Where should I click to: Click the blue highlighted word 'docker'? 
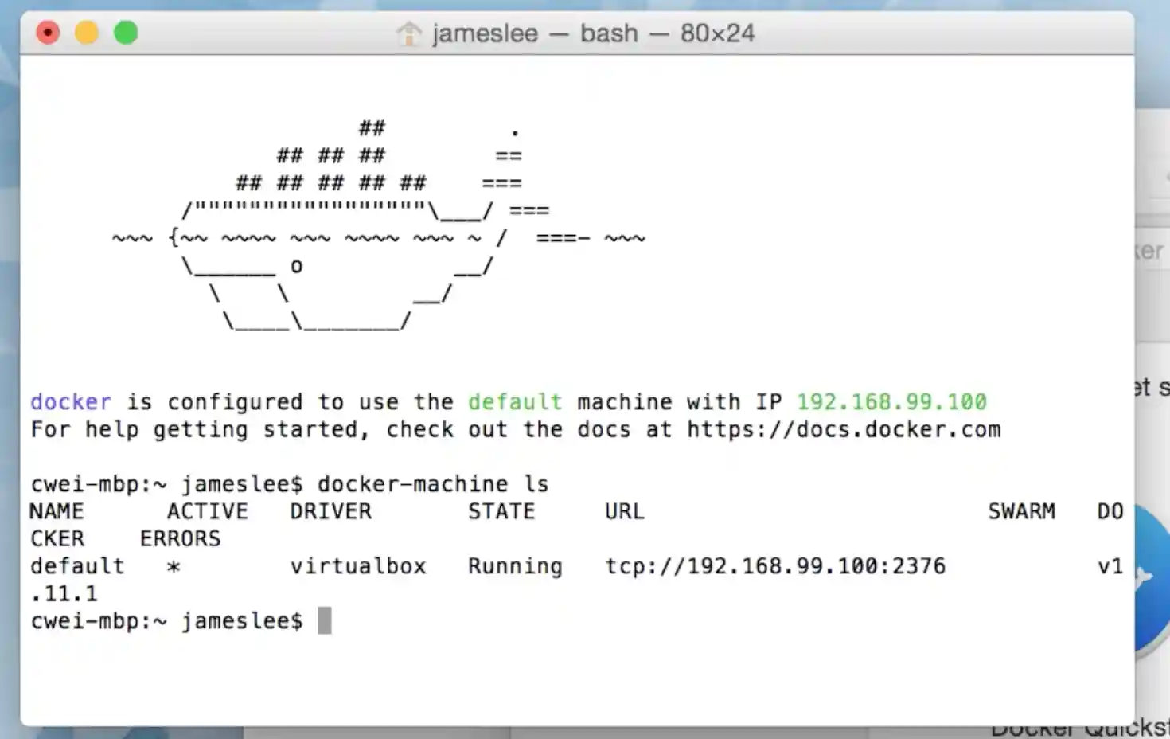(70, 401)
